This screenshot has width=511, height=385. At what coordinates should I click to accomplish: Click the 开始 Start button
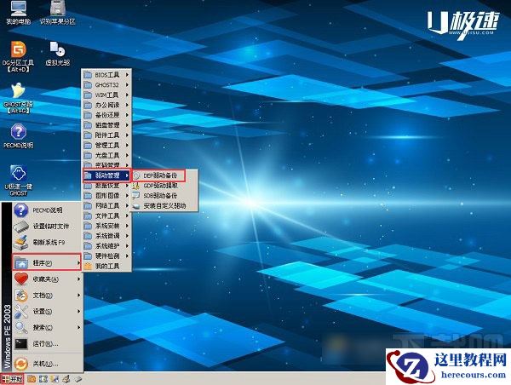click(13, 379)
